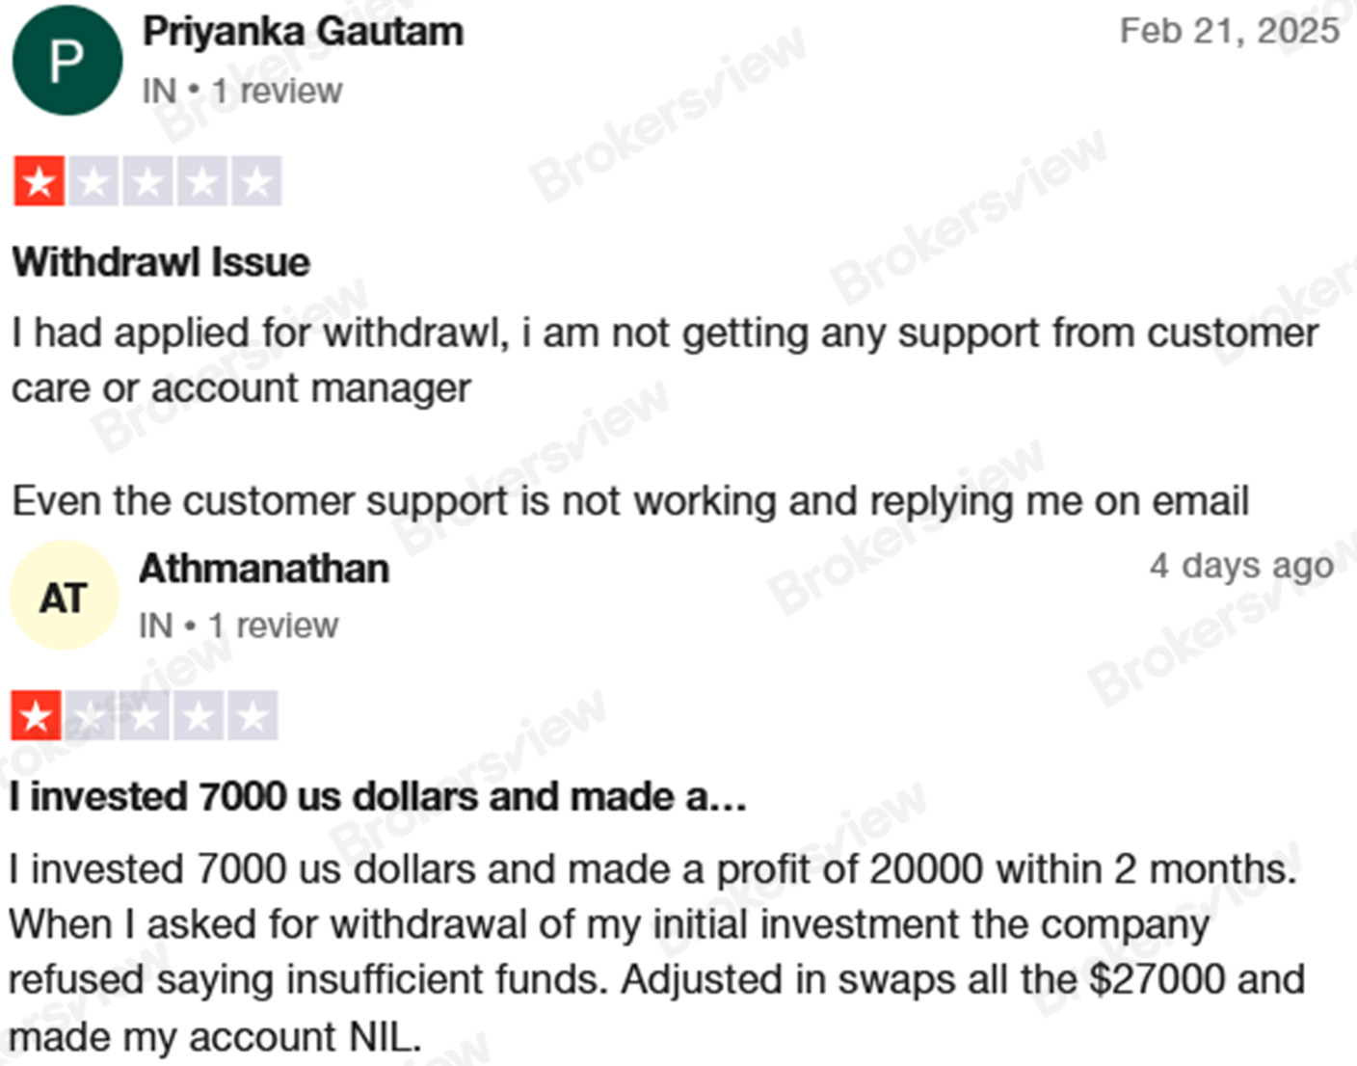Click Priyanka Gautam's green P avatar
The image size is (1357, 1066).
tap(67, 60)
